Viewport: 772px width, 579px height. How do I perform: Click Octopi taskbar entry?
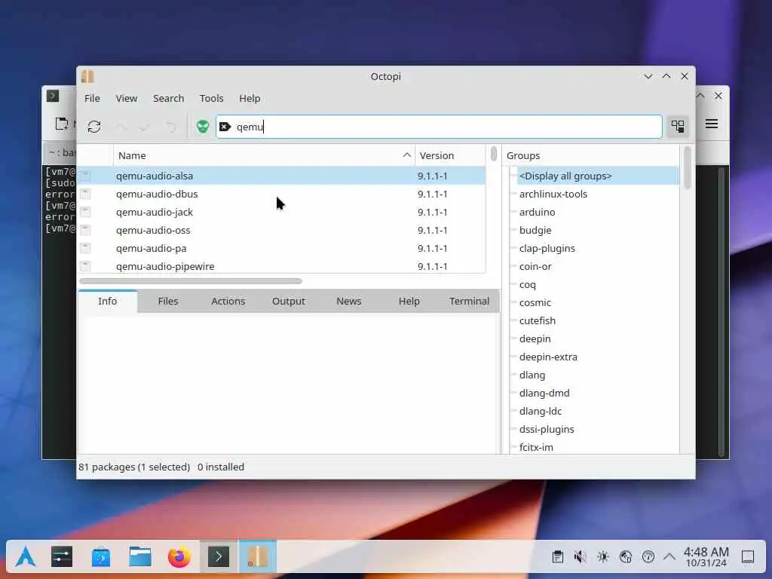click(257, 557)
